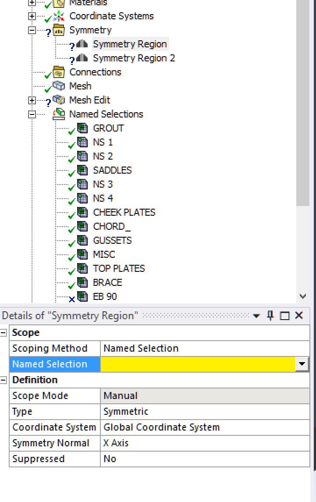The image size is (316, 502).
Task: Click the Connections folder icon
Action: 59,72
